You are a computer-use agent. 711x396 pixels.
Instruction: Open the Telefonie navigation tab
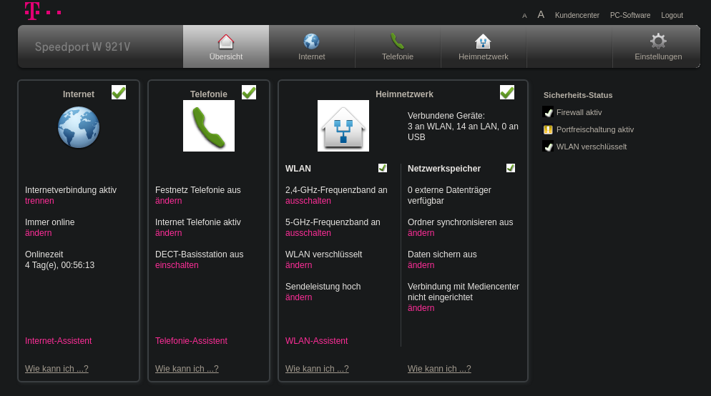click(x=398, y=47)
